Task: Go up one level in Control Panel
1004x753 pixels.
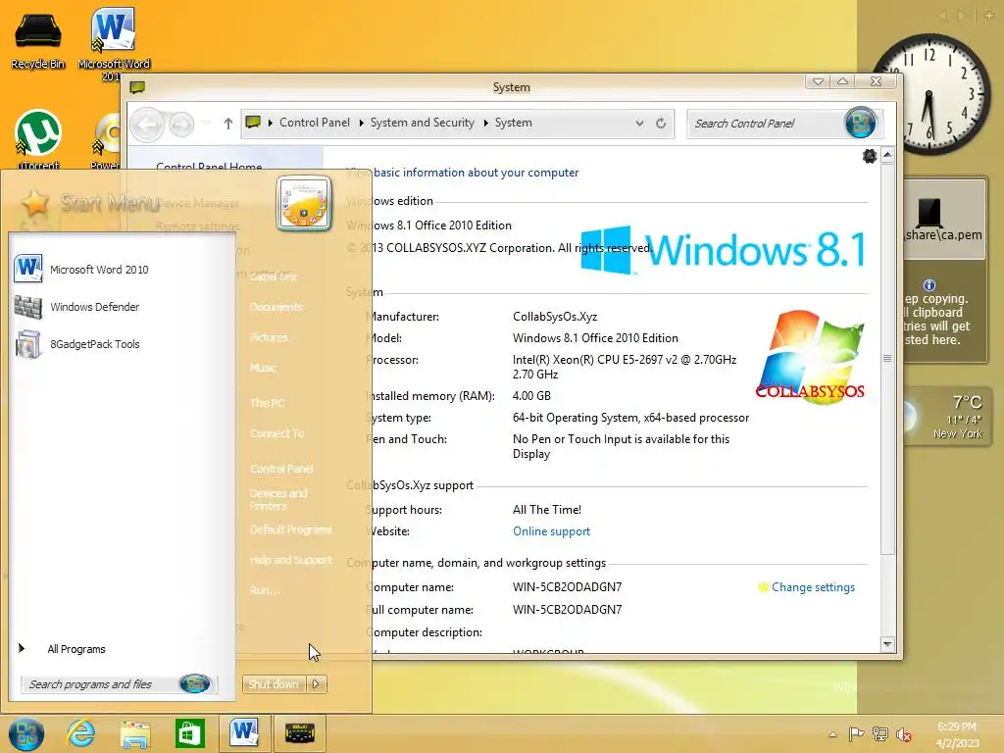Action: tap(227, 123)
